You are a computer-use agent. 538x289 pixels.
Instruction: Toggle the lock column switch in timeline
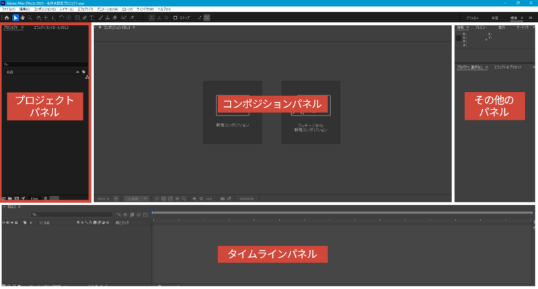pyautogui.click(x=16, y=223)
